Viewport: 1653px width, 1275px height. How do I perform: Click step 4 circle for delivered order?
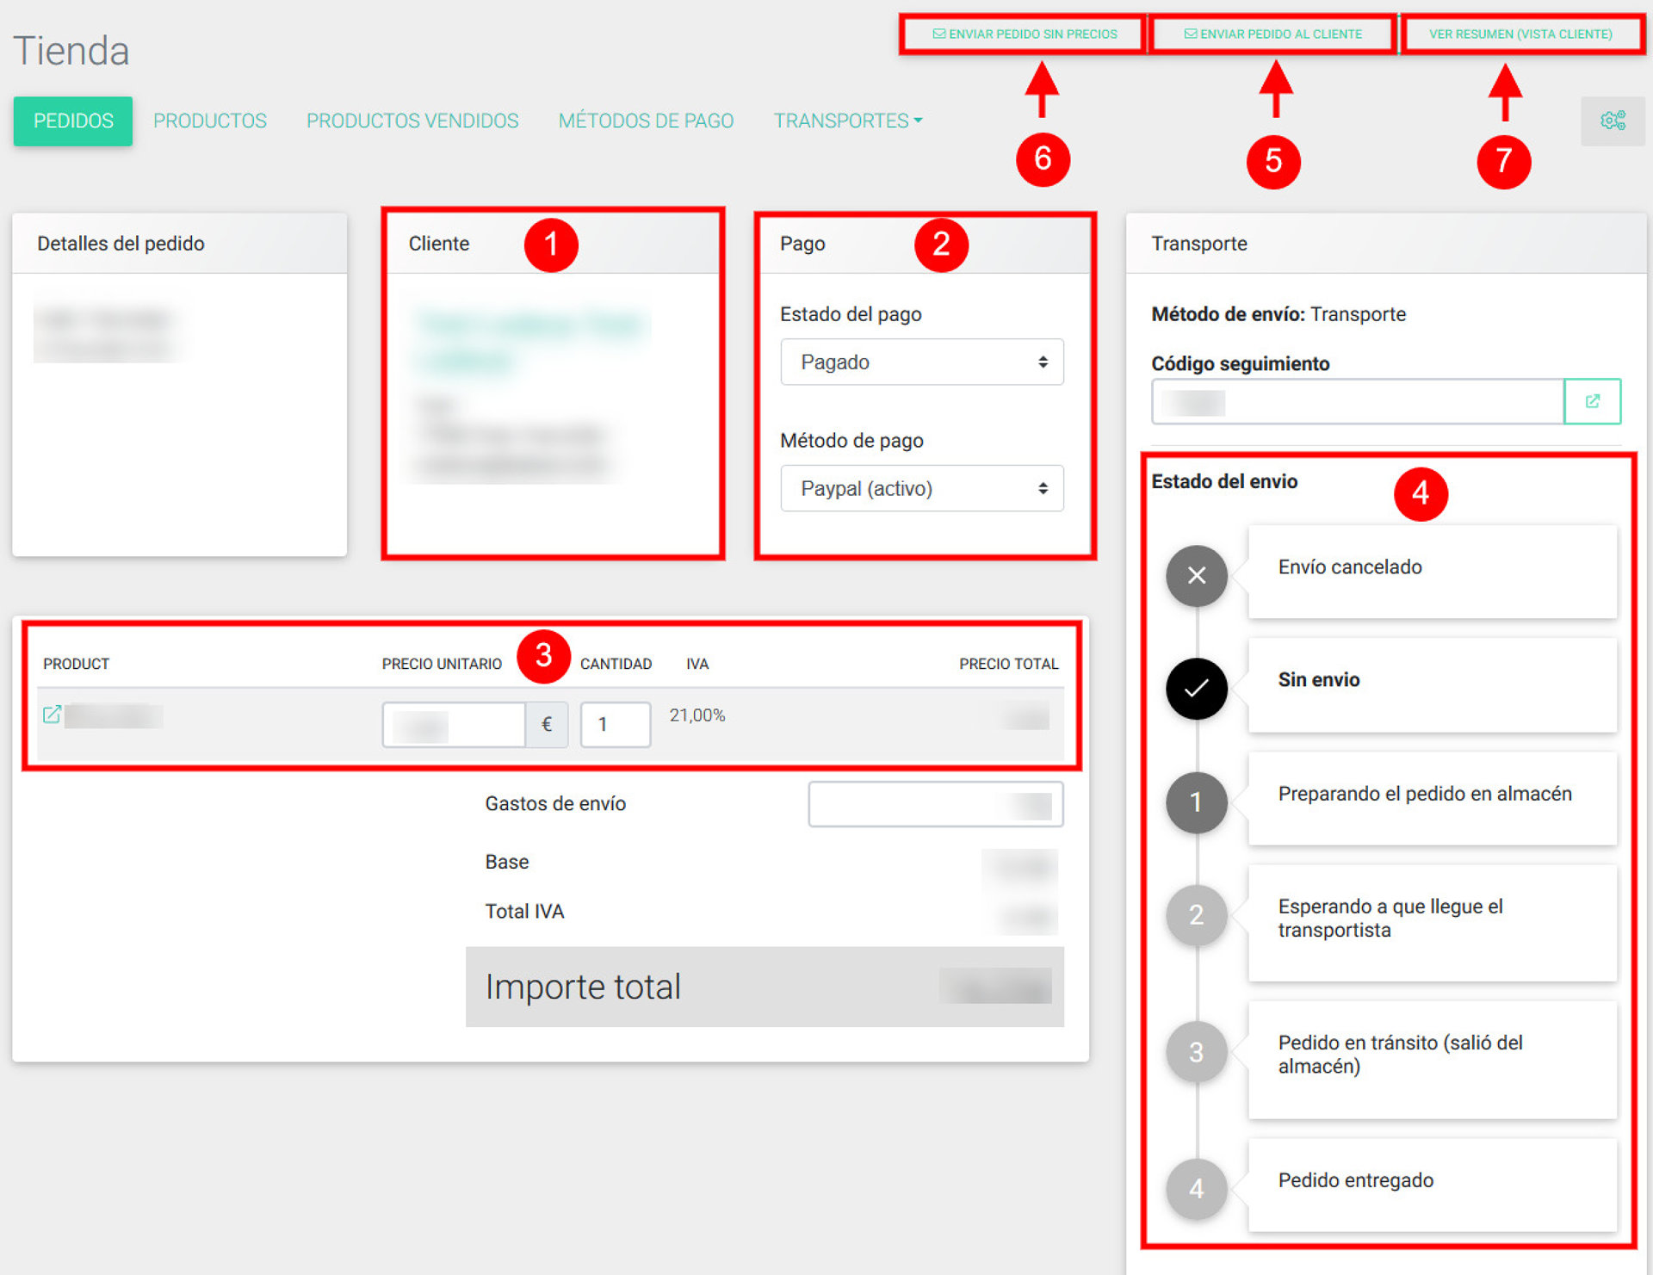[1196, 1188]
